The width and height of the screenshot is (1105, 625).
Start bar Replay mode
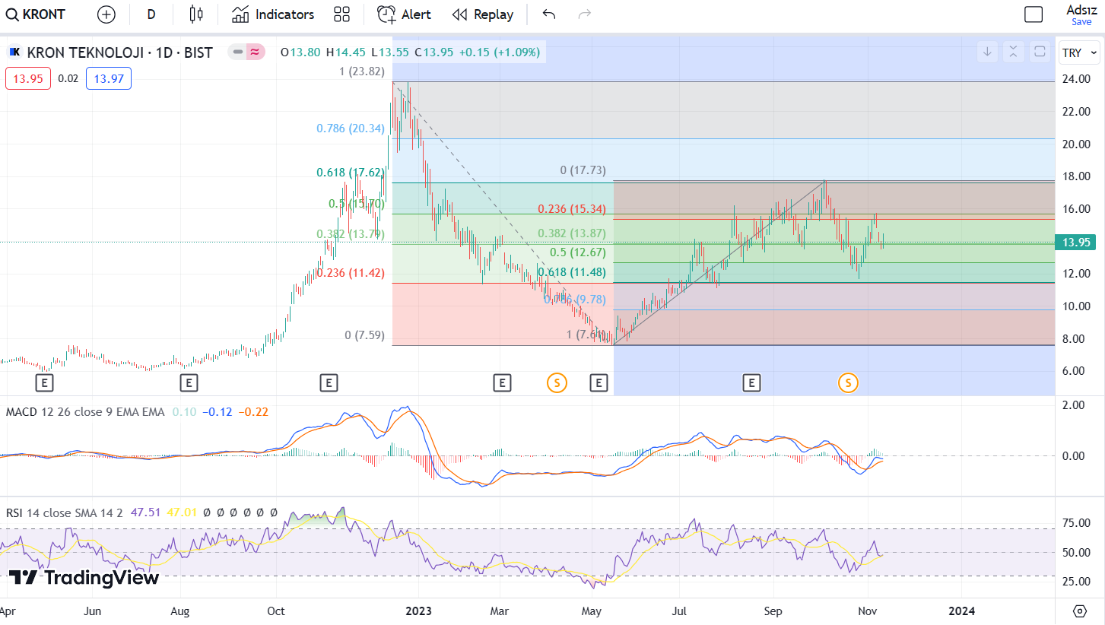tap(483, 14)
